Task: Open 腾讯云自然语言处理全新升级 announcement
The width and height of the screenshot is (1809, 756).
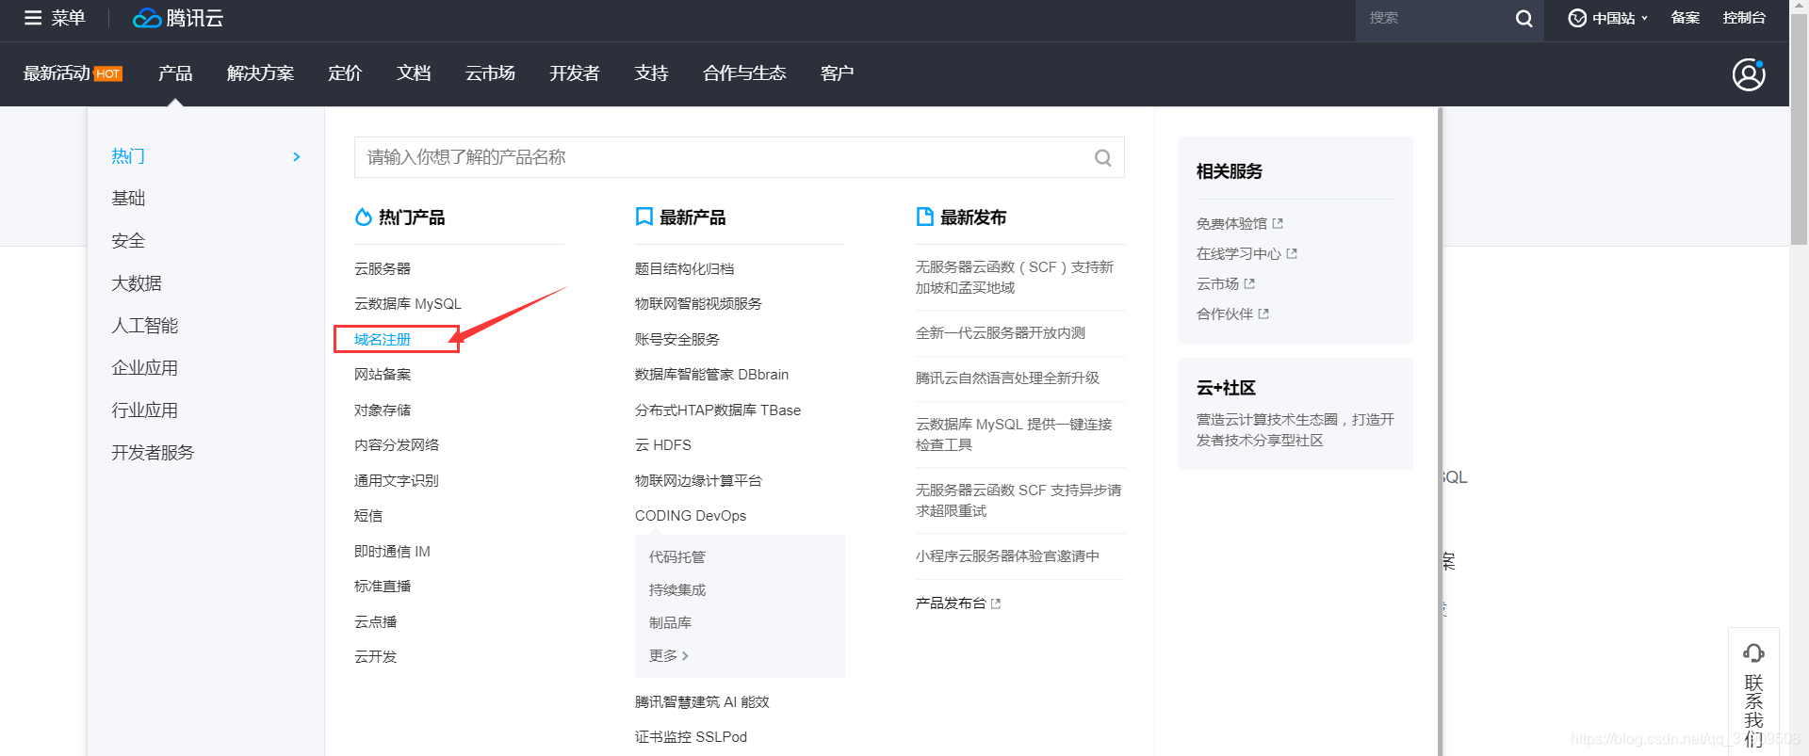Action: pos(1007,378)
